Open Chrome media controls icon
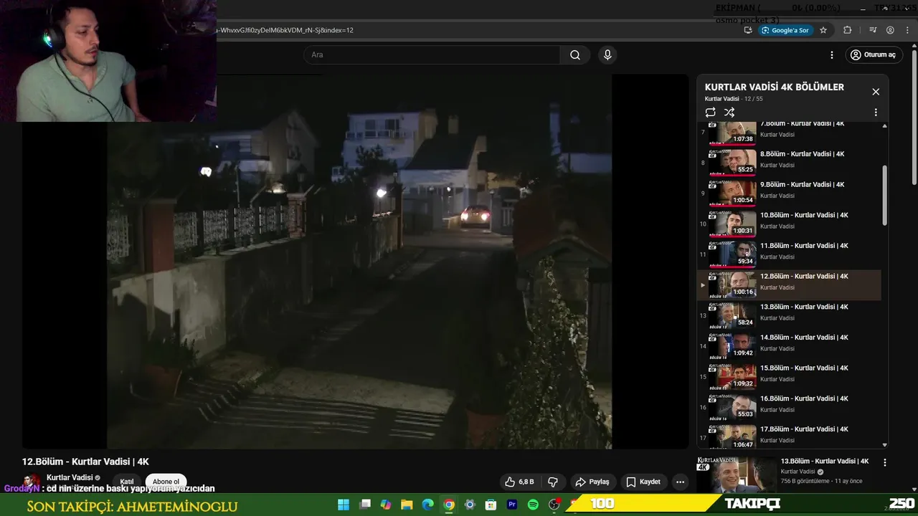 (x=873, y=30)
